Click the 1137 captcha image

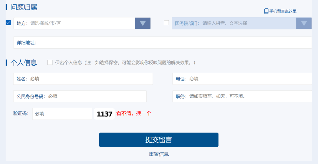click(x=104, y=114)
